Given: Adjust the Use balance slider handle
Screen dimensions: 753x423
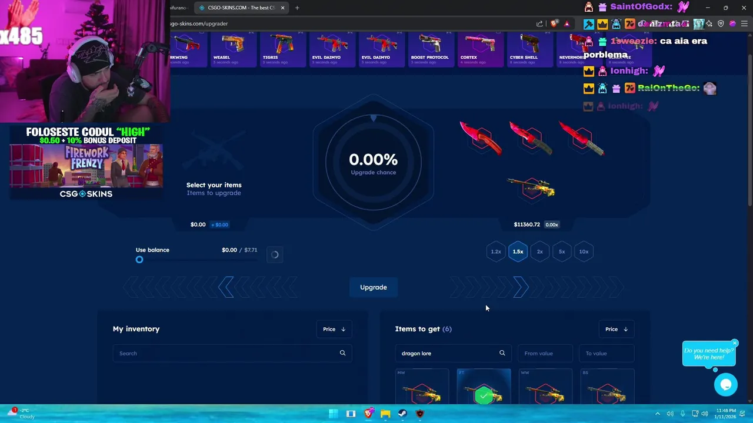Looking at the screenshot, I should tap(139, 260).
